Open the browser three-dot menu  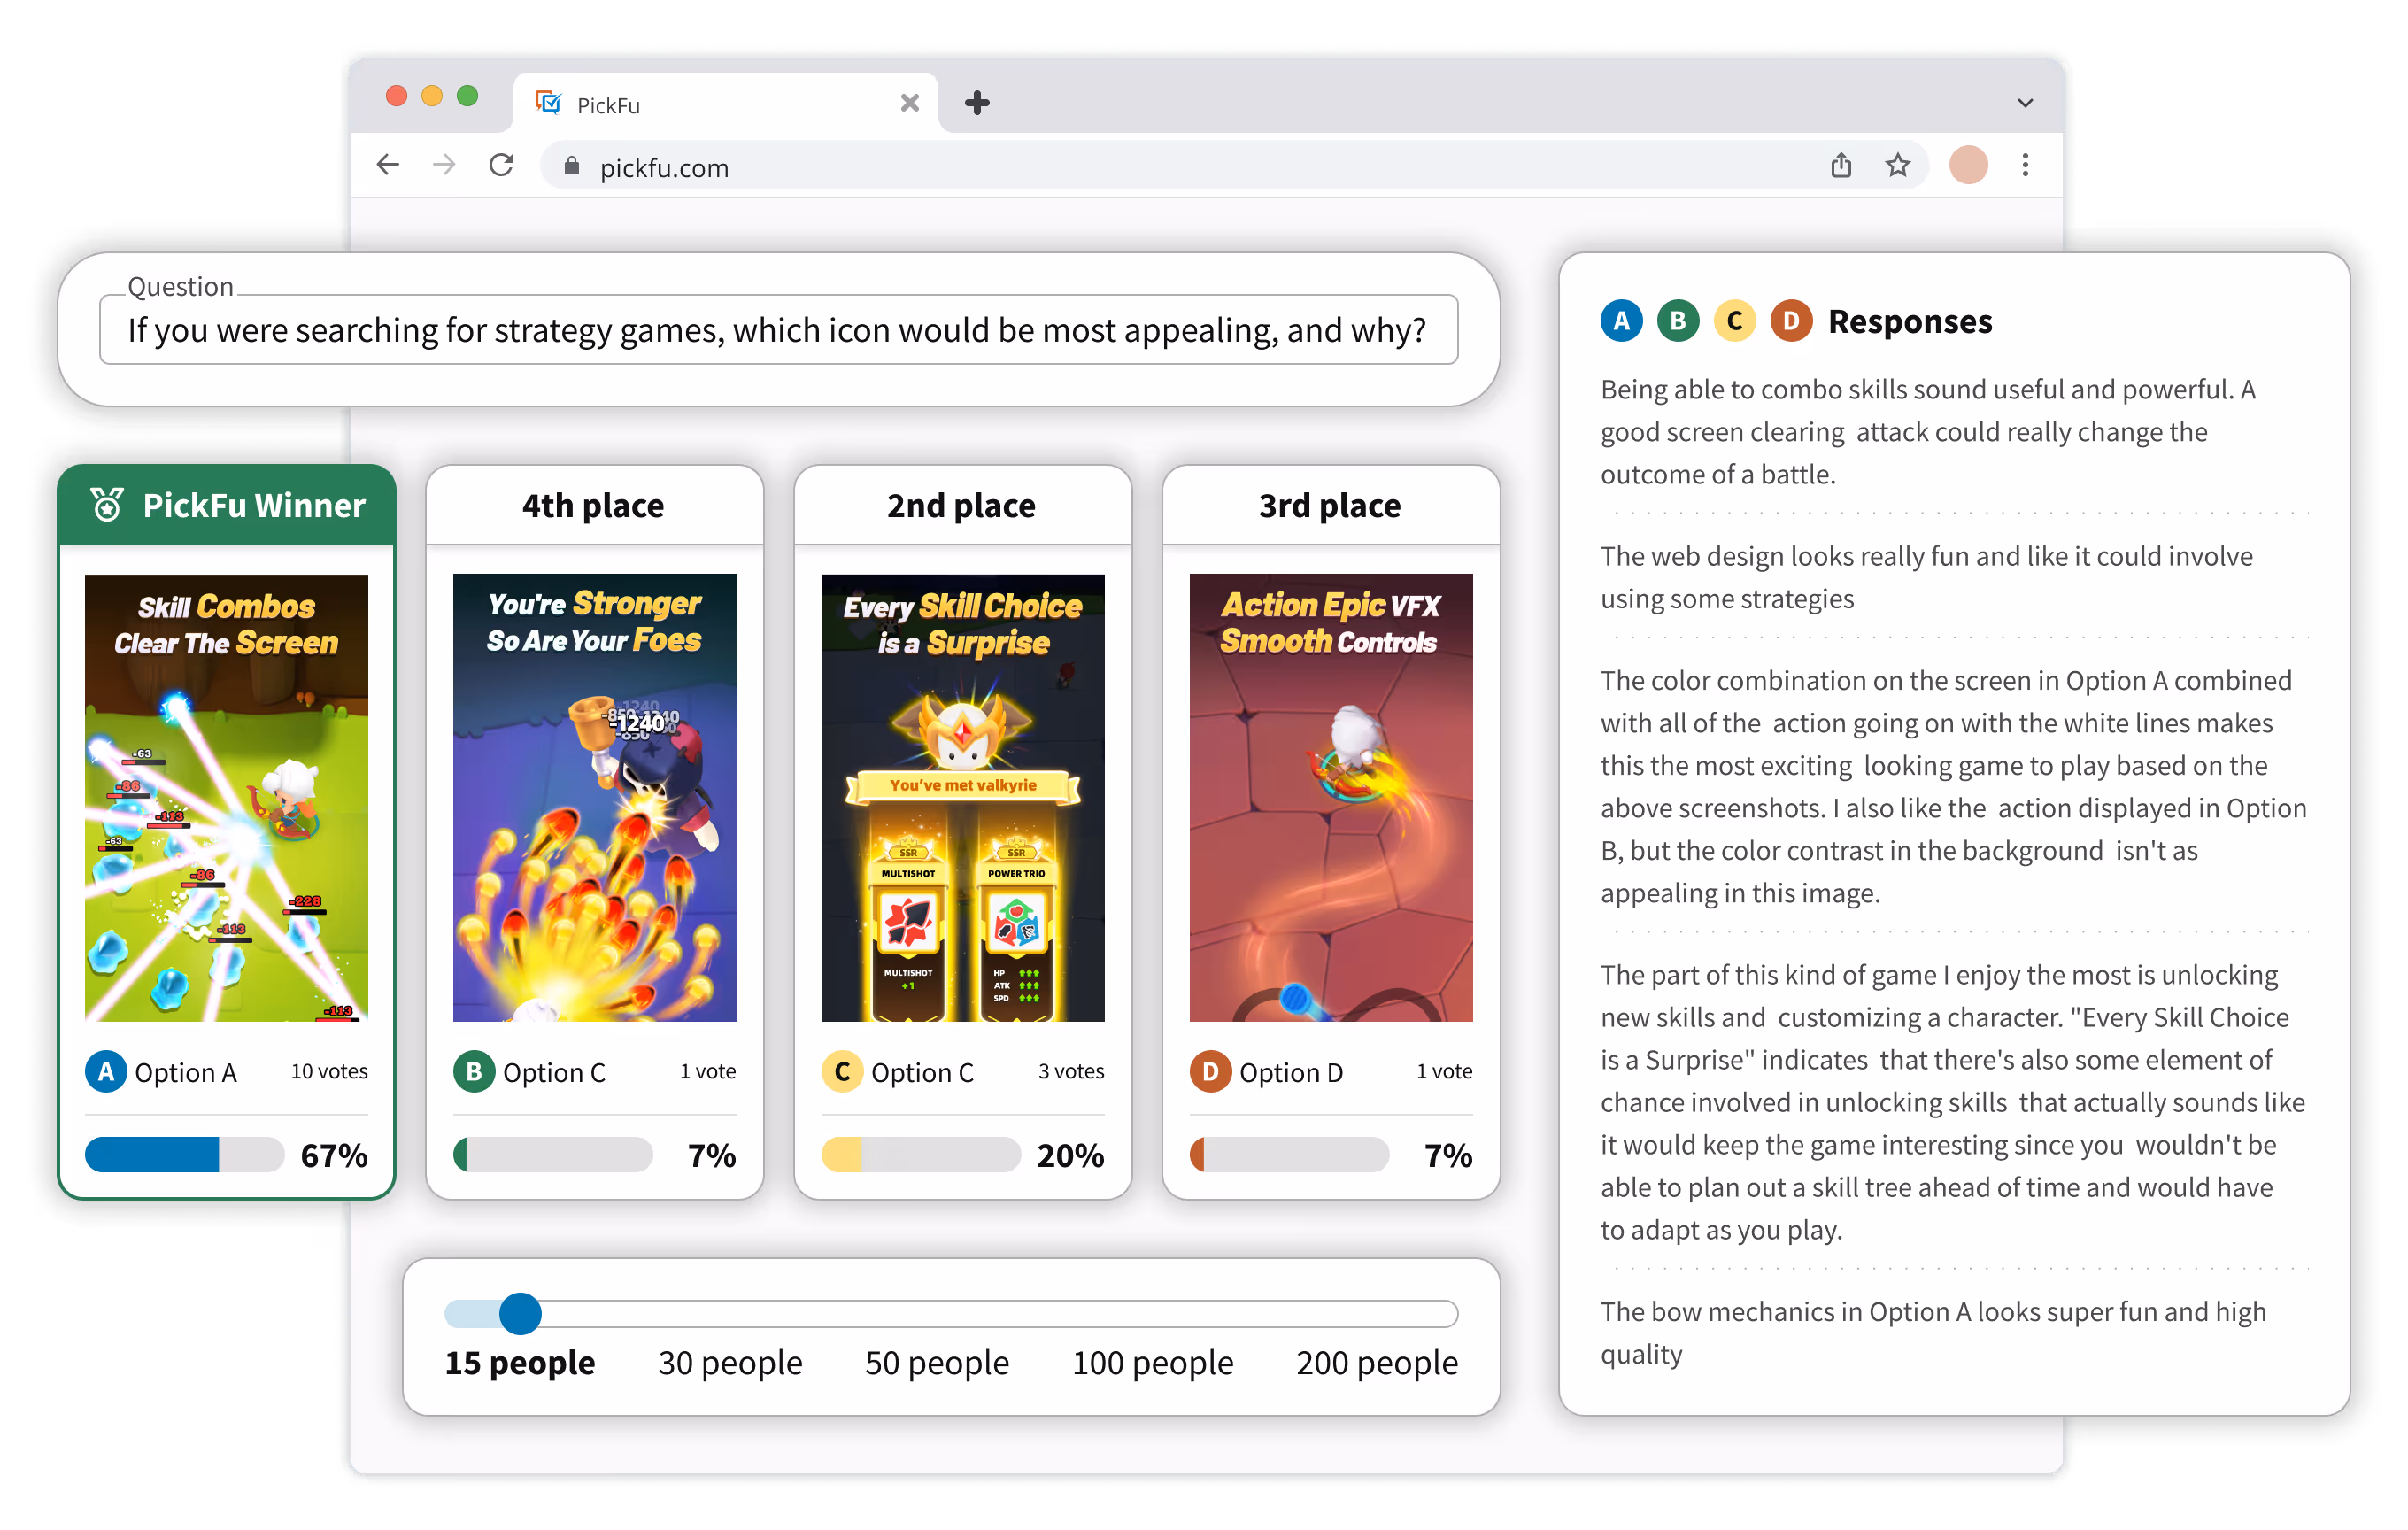2025,165
